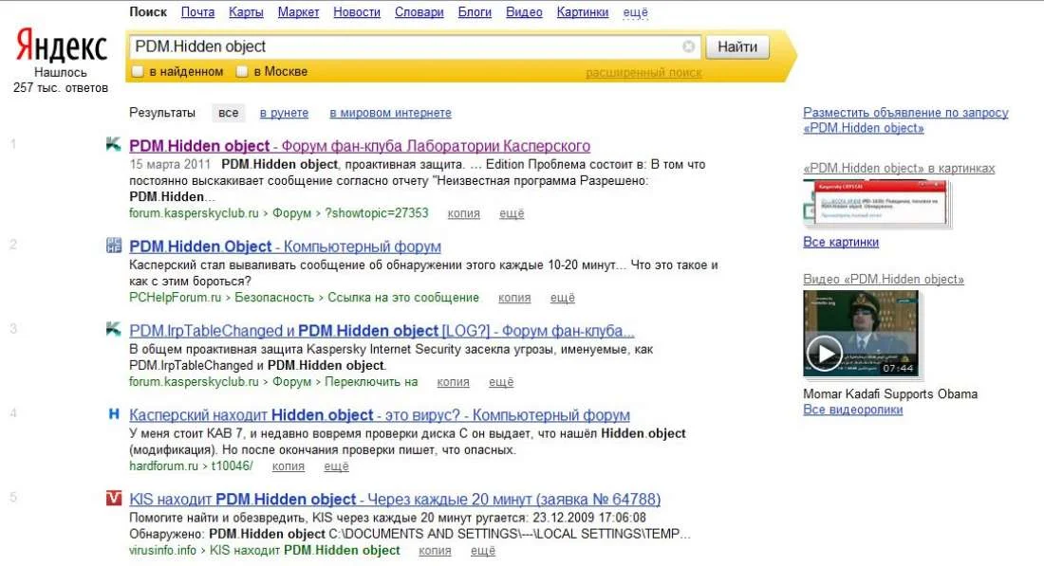
Task: Select the Поиск tab
Action: point(148,12)
